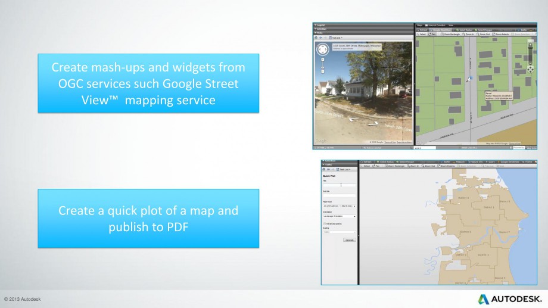Screen dimensions: 548x308
Task: Enable Advanced options checkbox
Action: (x=325, y=224)
